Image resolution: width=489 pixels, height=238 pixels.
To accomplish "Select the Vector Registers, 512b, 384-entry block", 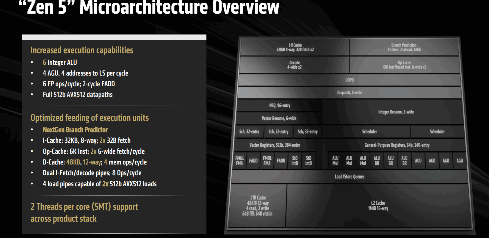I will pos(275,145).
